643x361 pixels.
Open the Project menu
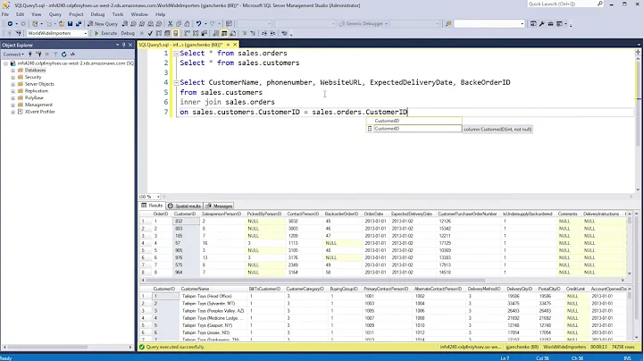click(x=76, y=14)
